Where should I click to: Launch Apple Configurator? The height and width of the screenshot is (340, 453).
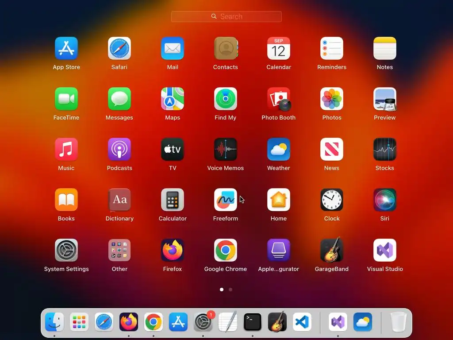click(279, 250)
